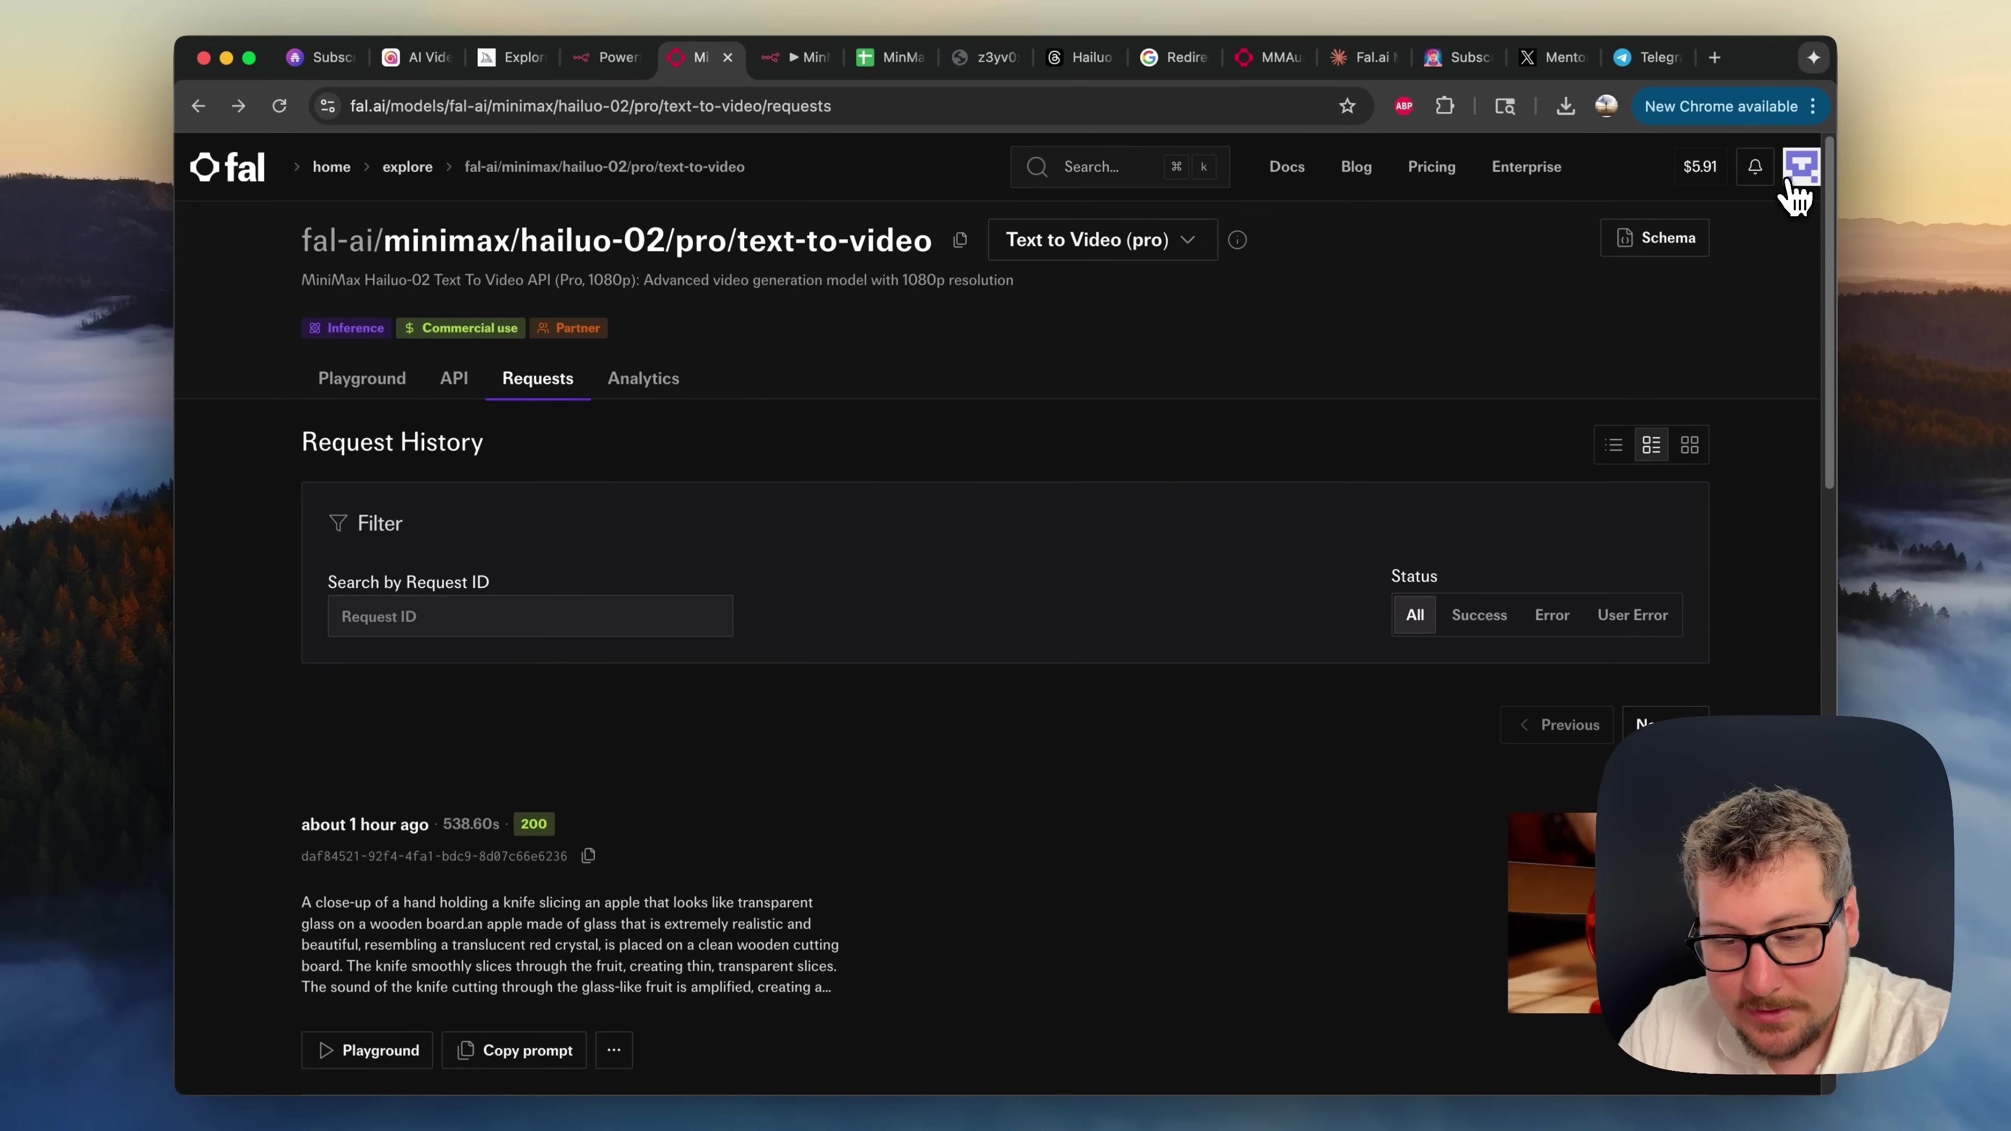Viewport: 2011px width, 1131px height.
Task: Open Enterprise in the top nav
Action: (x=1526, y=167)
